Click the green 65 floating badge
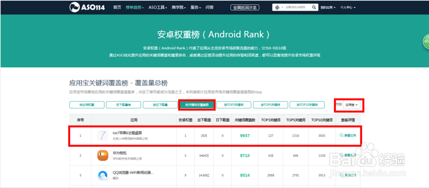429x188 pixels. [x=426, y=42]
